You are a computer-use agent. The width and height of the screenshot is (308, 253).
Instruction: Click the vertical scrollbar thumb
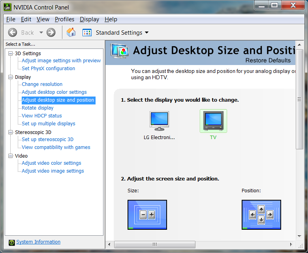click(299, 99)
